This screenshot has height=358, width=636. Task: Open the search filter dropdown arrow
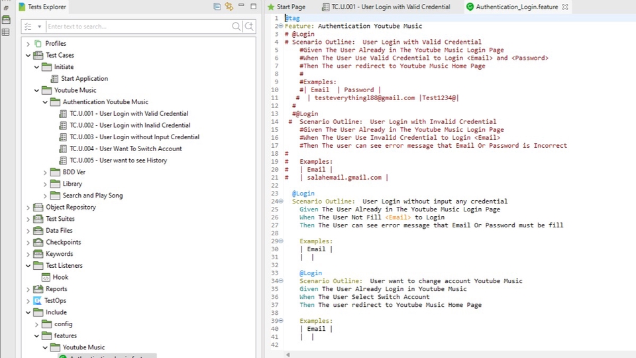pos(39,27)
